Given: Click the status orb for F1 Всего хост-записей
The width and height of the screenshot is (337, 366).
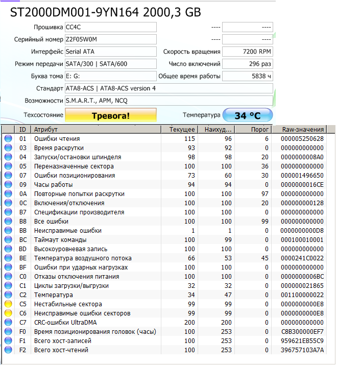Looking at the screenshot, I should (8, 341).
